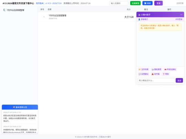Click the 版本更新公告 announcement header

20,107
